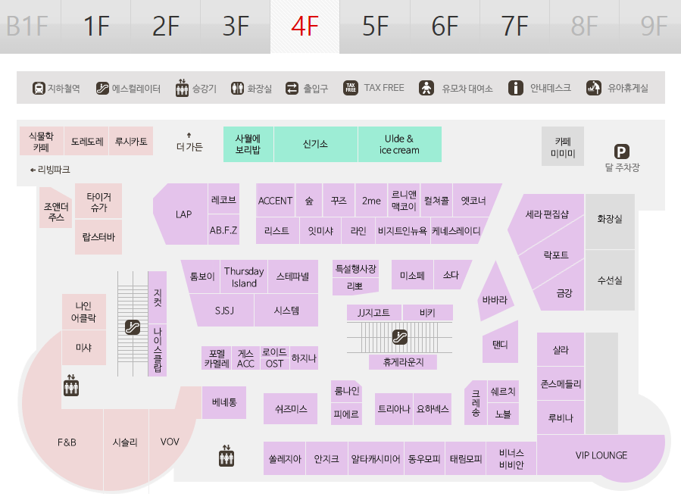The height and width of the screenshot is (500, 681).
Task: Click the escalator icon below JJ지고트
Action: (x=399, y=336)
